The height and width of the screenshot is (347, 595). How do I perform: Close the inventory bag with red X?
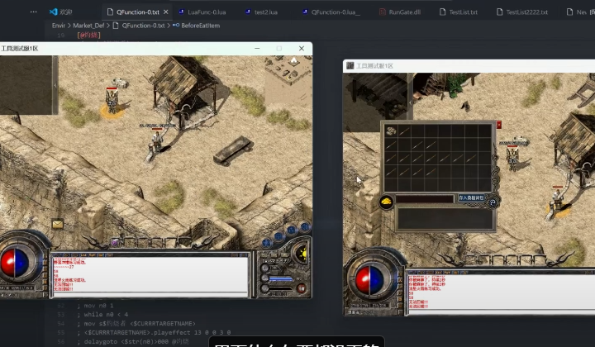pyautogui.click(x=499, y=125)
